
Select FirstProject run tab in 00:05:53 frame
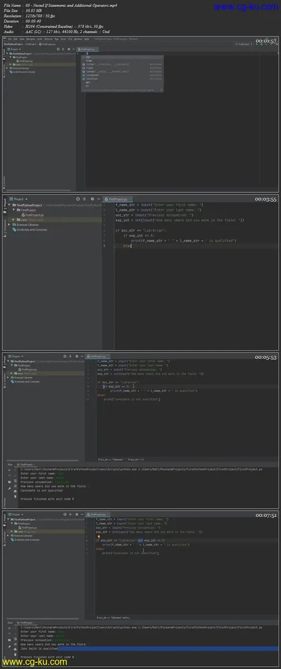tap(26, 465)
